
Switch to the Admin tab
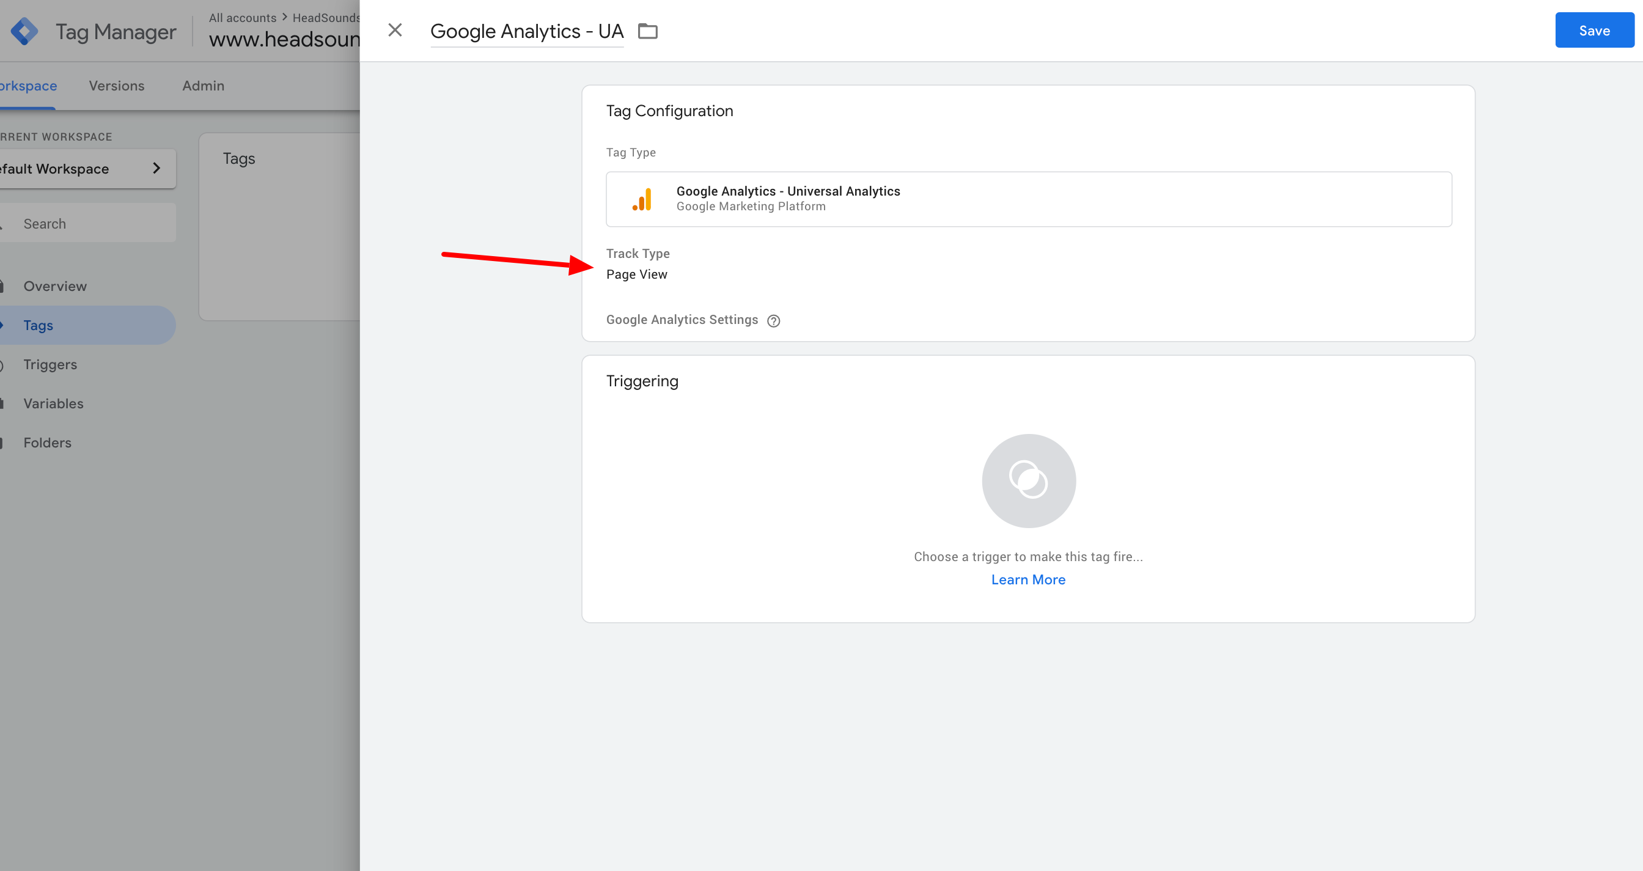pyautogui.click(x=203, y=86)
